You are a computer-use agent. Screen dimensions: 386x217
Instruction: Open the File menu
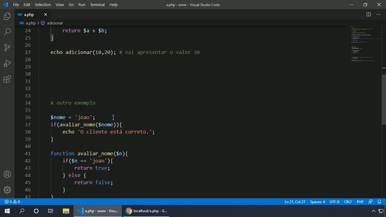(16, 5)
